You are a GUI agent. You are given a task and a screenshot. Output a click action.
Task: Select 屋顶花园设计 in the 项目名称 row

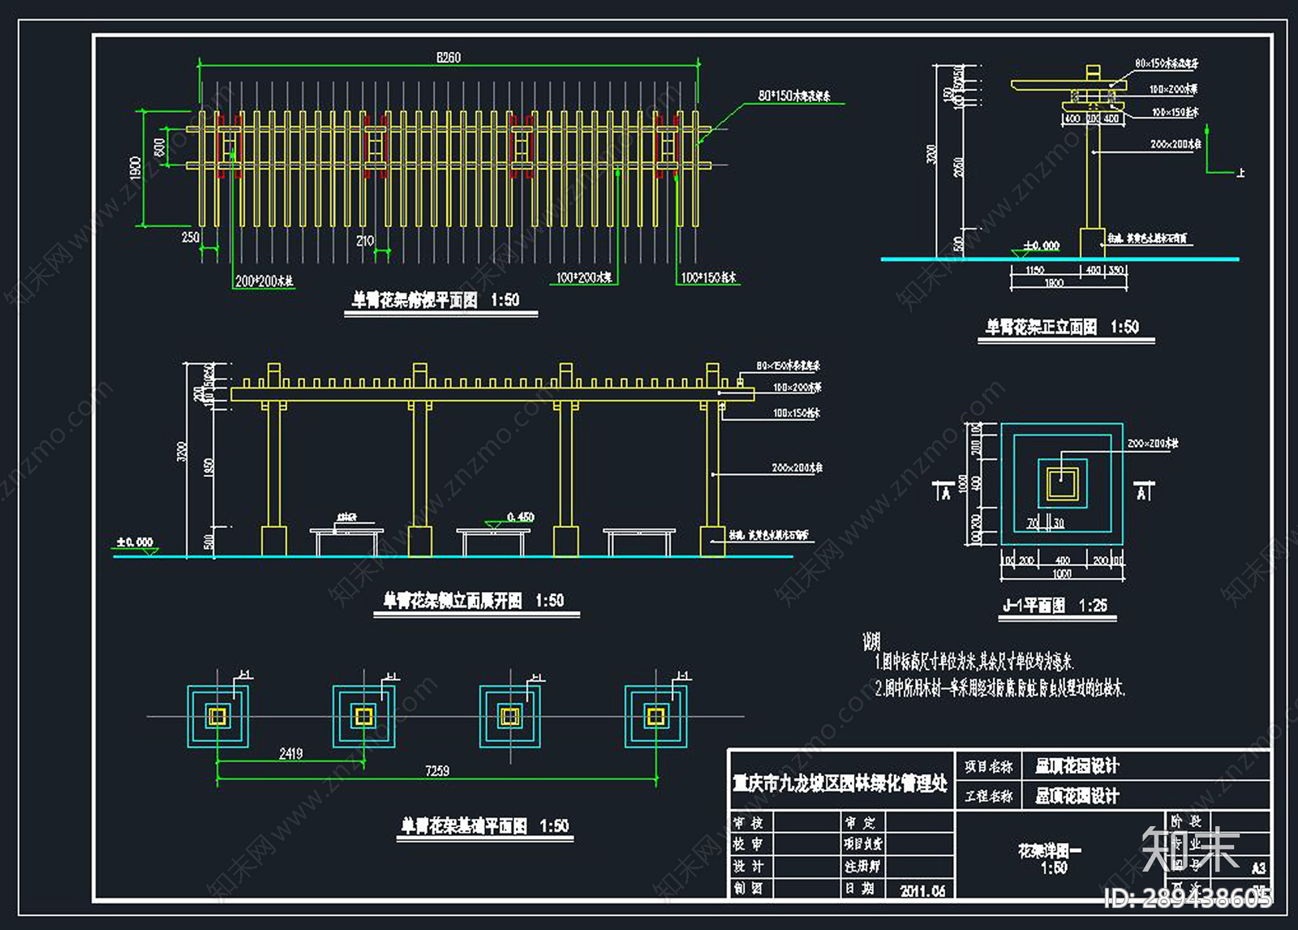point(1077,766)
